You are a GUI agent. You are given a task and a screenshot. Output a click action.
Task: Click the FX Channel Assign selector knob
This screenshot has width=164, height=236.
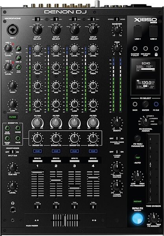pos(145,122)
